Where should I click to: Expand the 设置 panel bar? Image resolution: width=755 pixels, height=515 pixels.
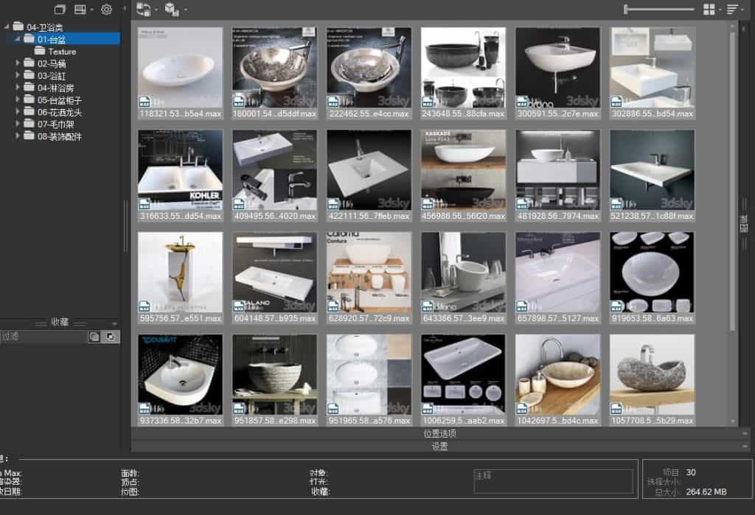(439, 446)
